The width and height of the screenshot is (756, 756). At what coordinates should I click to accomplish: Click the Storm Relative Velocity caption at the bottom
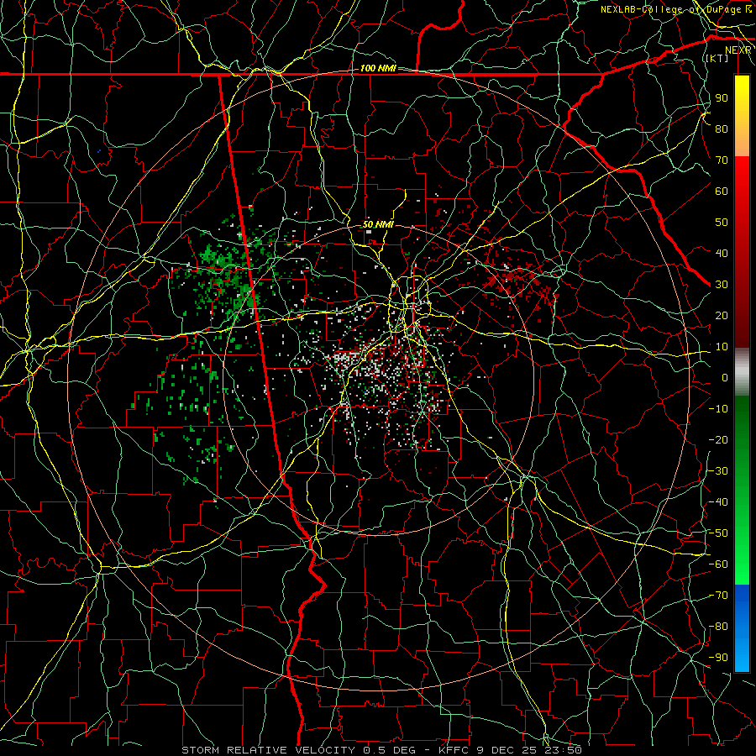point(381,750)
